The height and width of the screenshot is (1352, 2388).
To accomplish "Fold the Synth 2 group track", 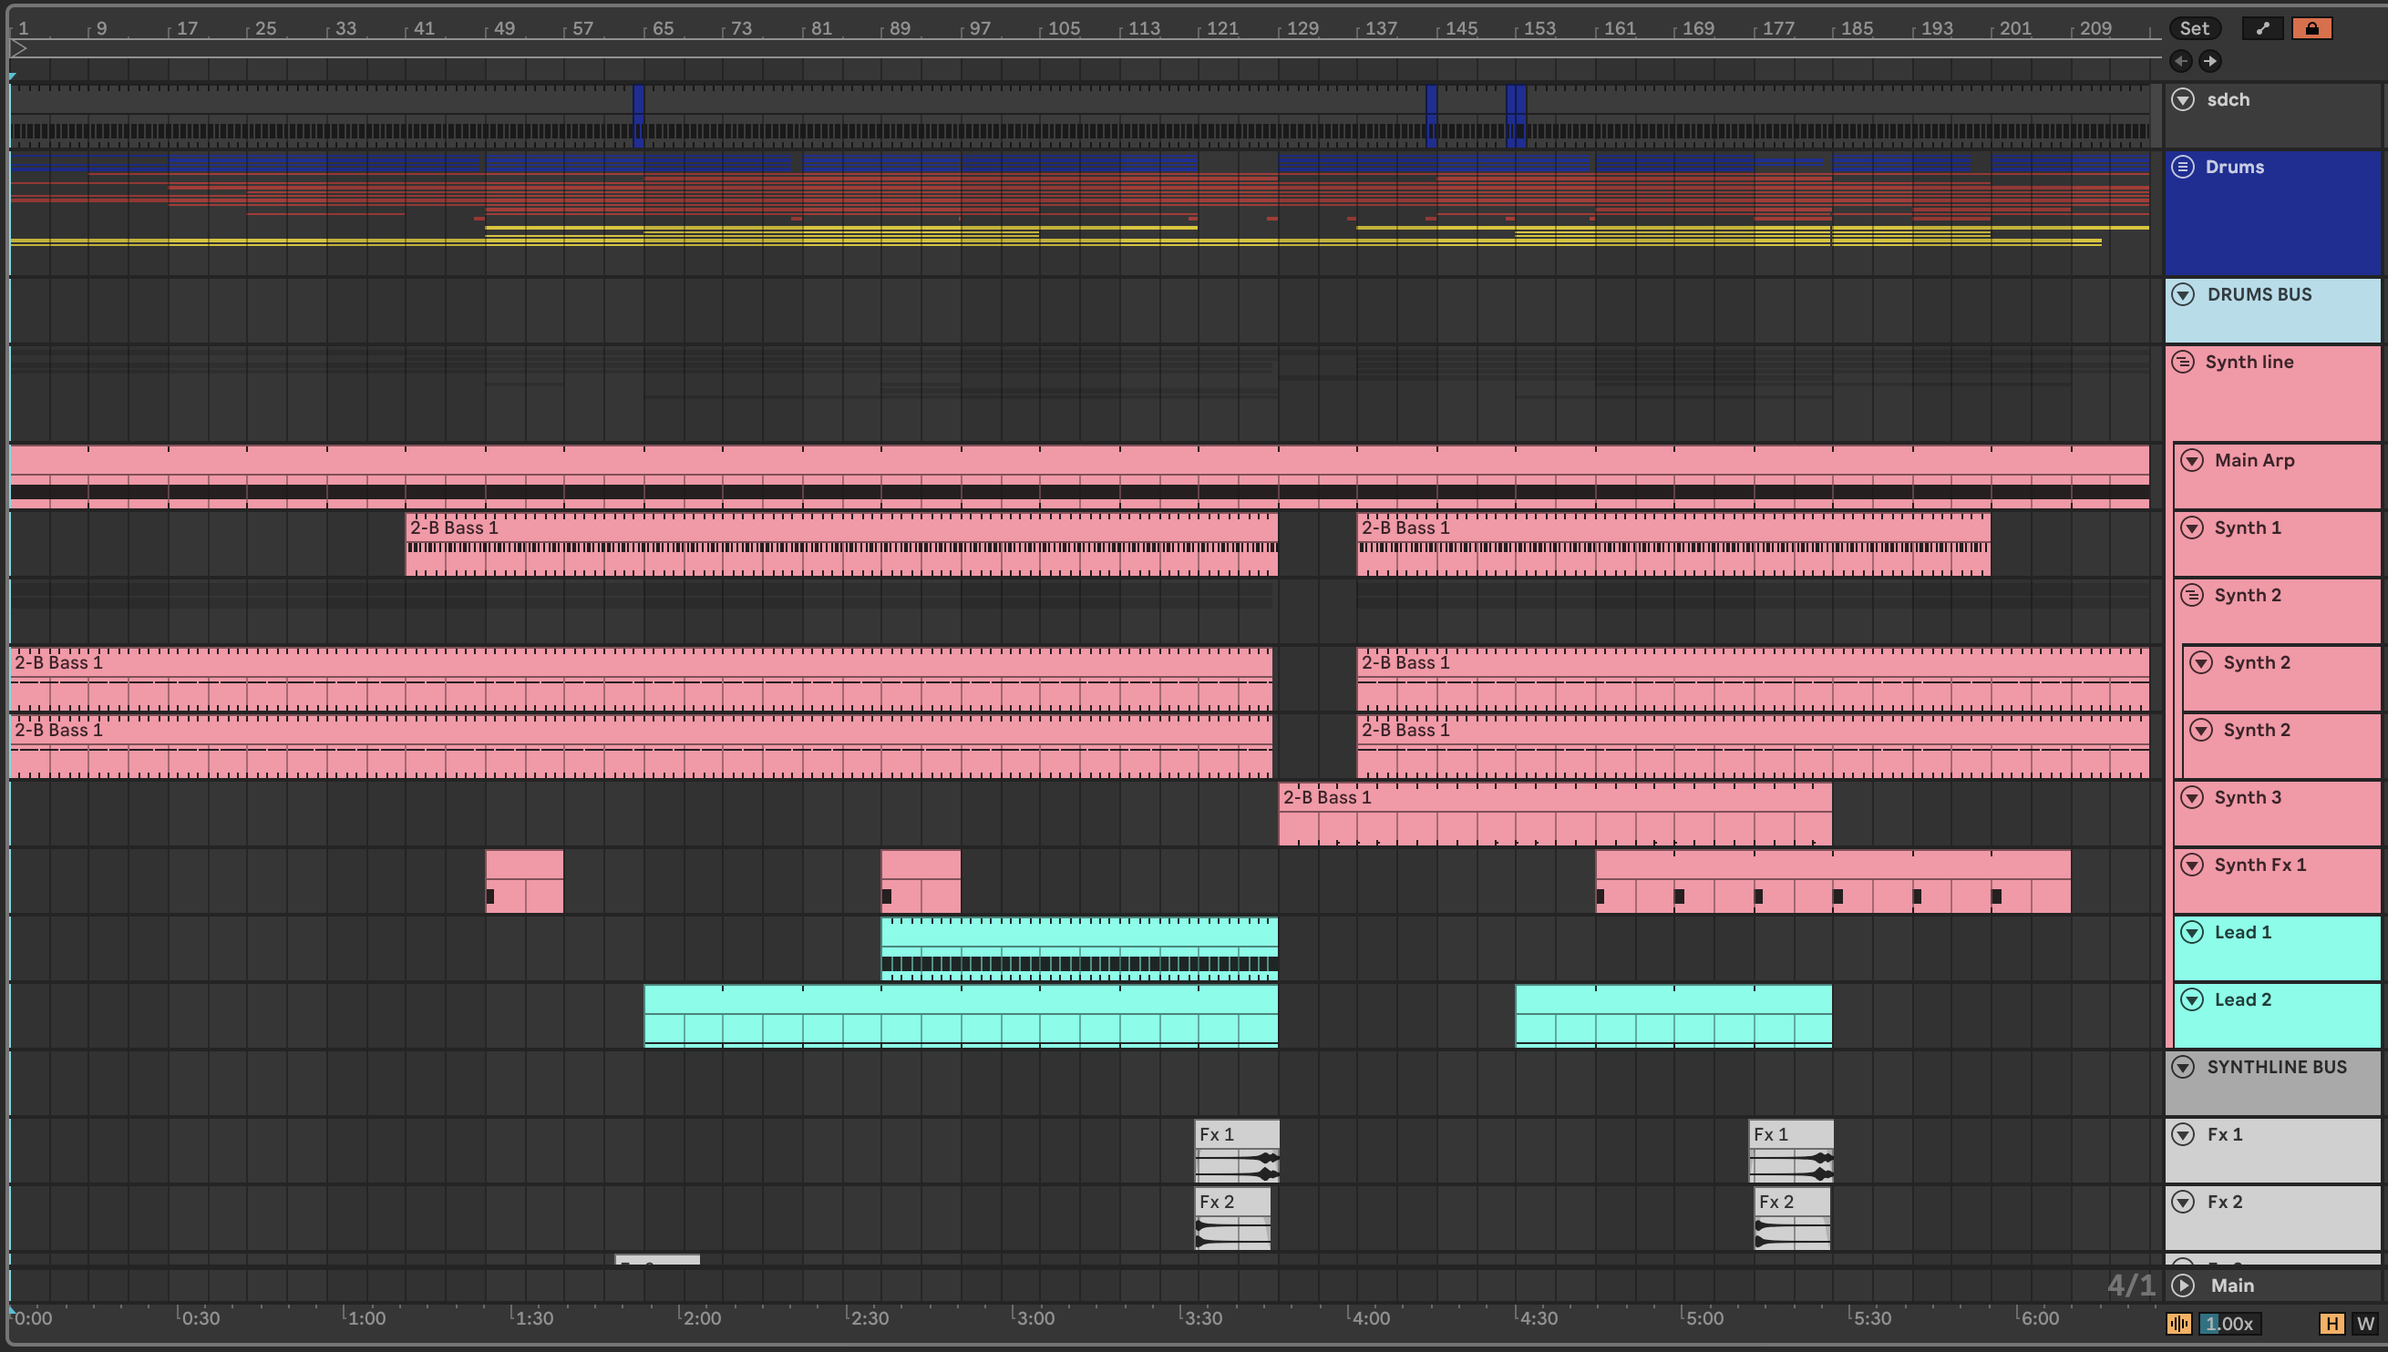I will coord(2192,595).
